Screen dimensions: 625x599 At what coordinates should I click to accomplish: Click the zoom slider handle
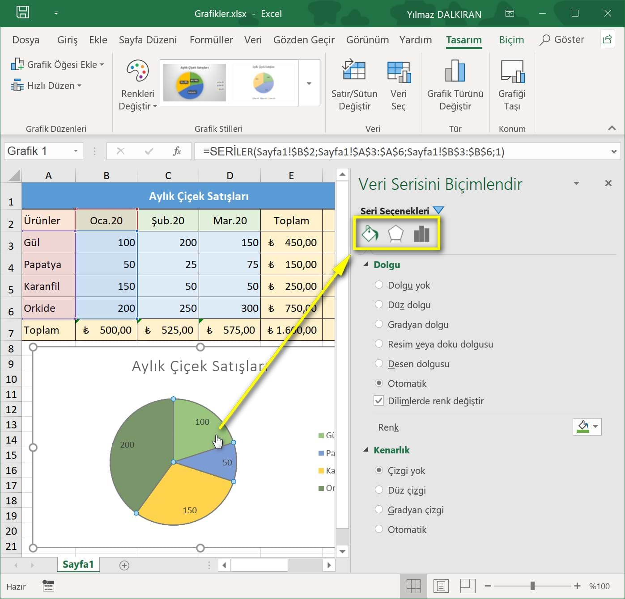pos(532,586)
